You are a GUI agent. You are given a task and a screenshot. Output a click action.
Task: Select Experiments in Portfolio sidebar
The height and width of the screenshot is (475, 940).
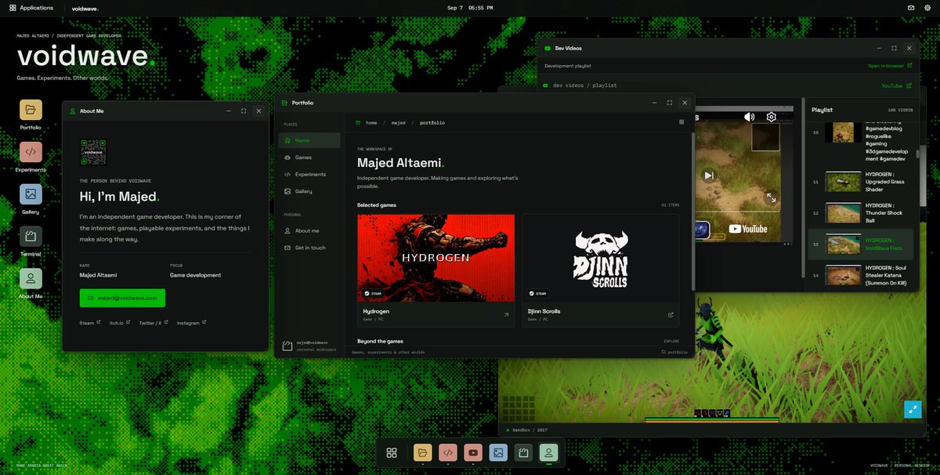[309, 174]
